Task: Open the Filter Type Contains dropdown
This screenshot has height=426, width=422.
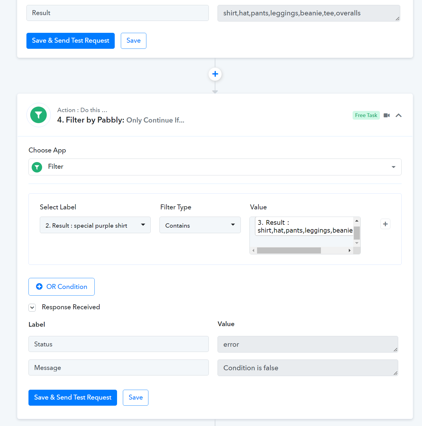Action: click(200, 225)
